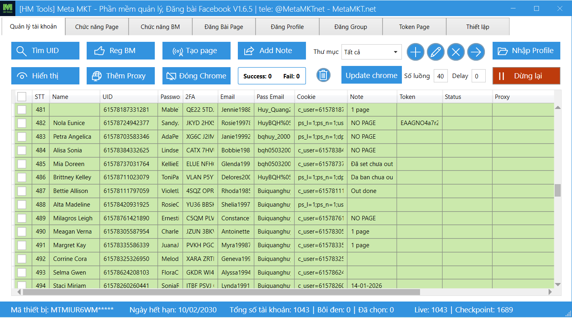572x318 pixels.
Task: Click the Tạo page button
Action: pyautogui.click(x=196, y=51)
